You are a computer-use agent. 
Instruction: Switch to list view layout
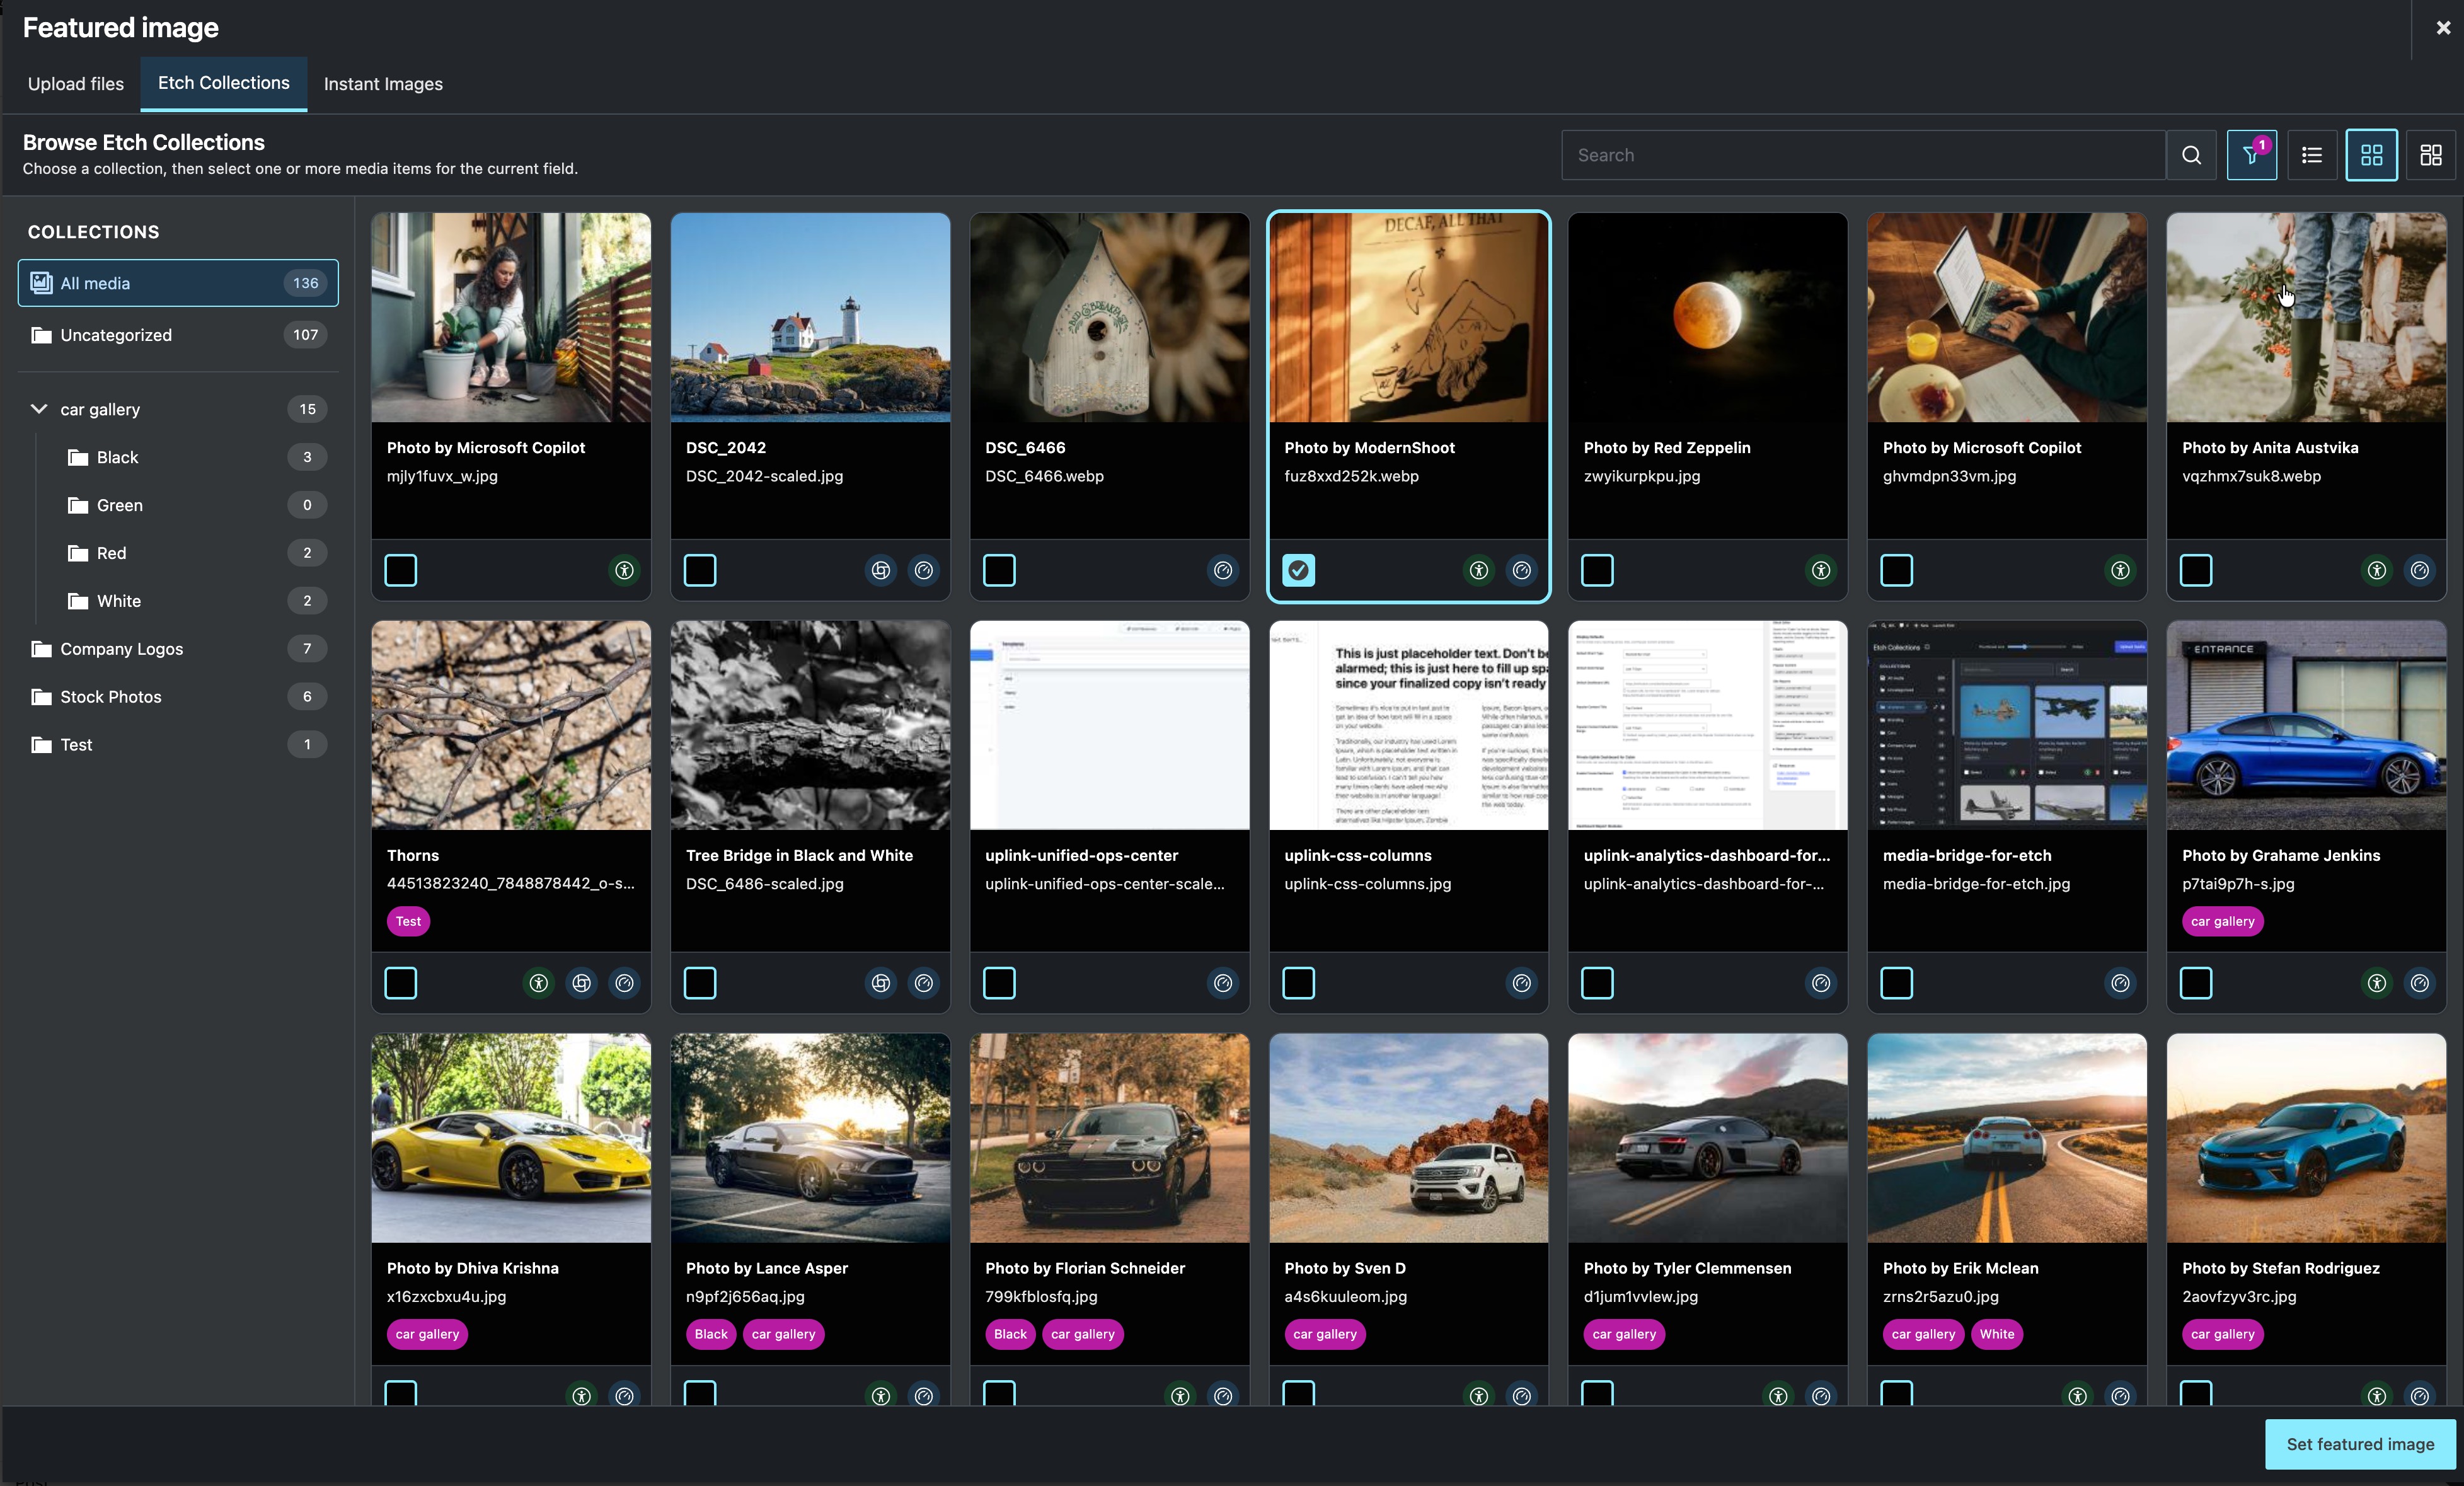pyautogui.click(x=2311, y=155)
